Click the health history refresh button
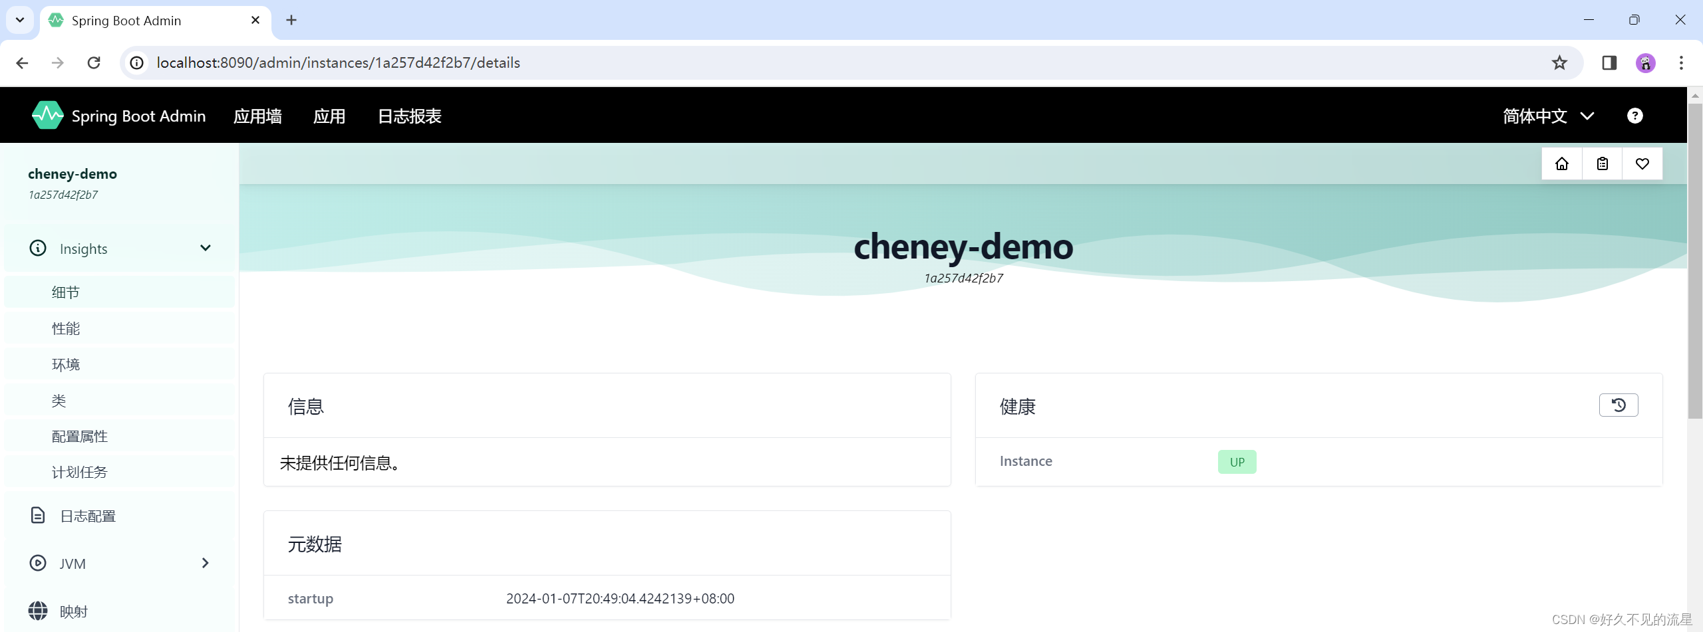This screenshot has height=632, width=1703. point(1619,405)
